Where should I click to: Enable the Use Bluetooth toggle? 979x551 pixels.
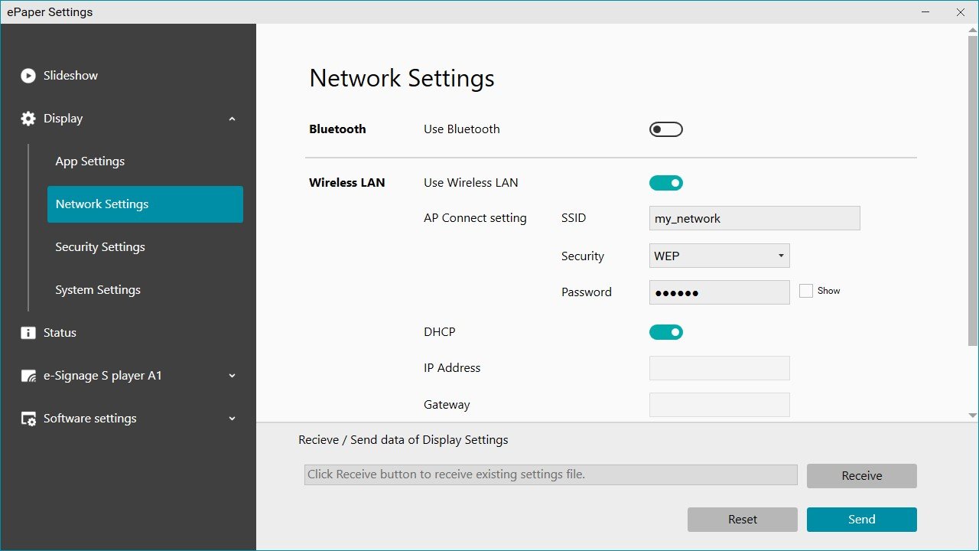665,129
